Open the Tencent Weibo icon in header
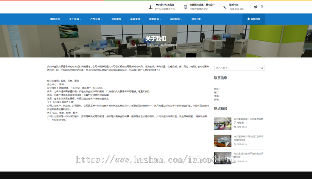Image resolution: width=312 pixels, height=179 pixels. [x=262, y=7]
